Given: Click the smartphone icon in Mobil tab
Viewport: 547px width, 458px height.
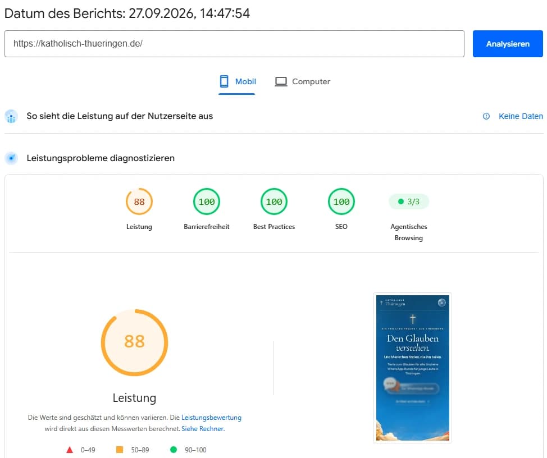Looking at the screenshot, I should point(224,81).
